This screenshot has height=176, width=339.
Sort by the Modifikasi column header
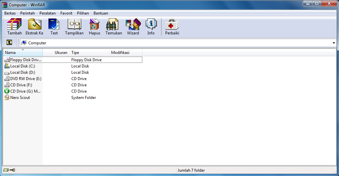[126, 52]
